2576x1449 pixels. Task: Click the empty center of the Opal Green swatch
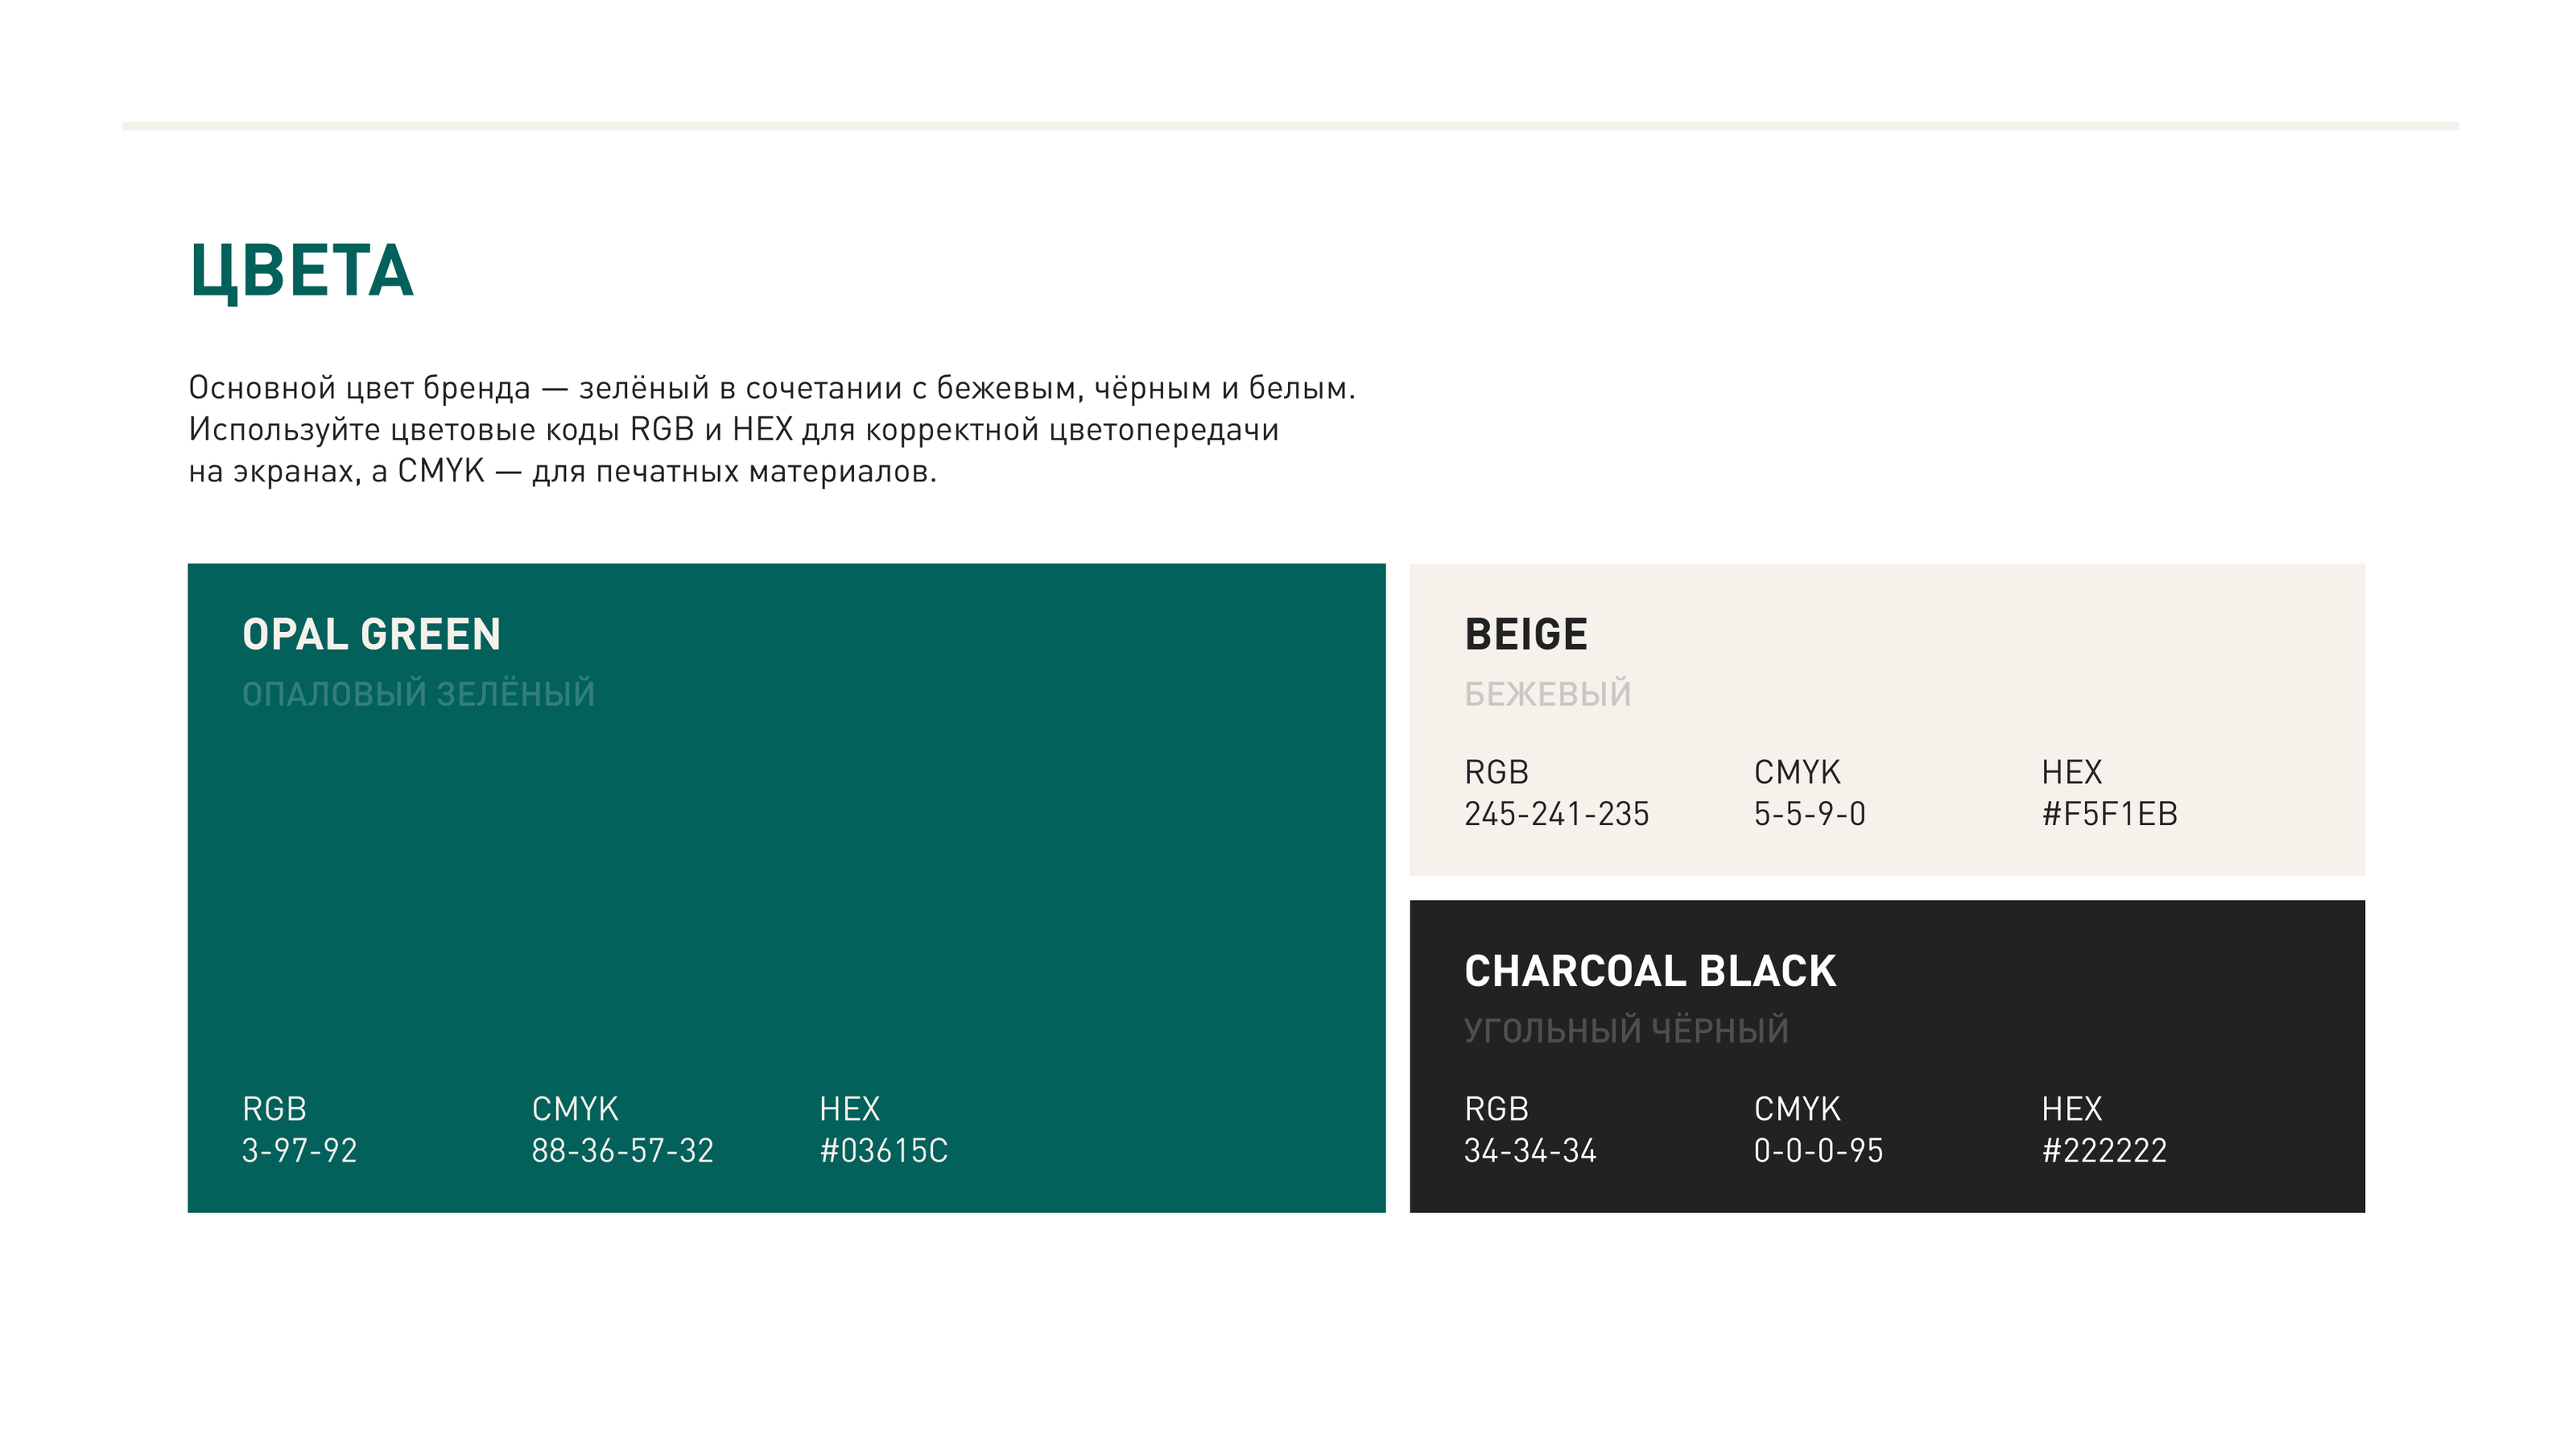[786, 890]
